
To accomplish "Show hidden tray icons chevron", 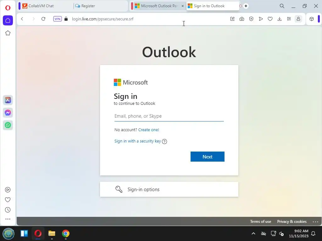I will tap(253, 233).
